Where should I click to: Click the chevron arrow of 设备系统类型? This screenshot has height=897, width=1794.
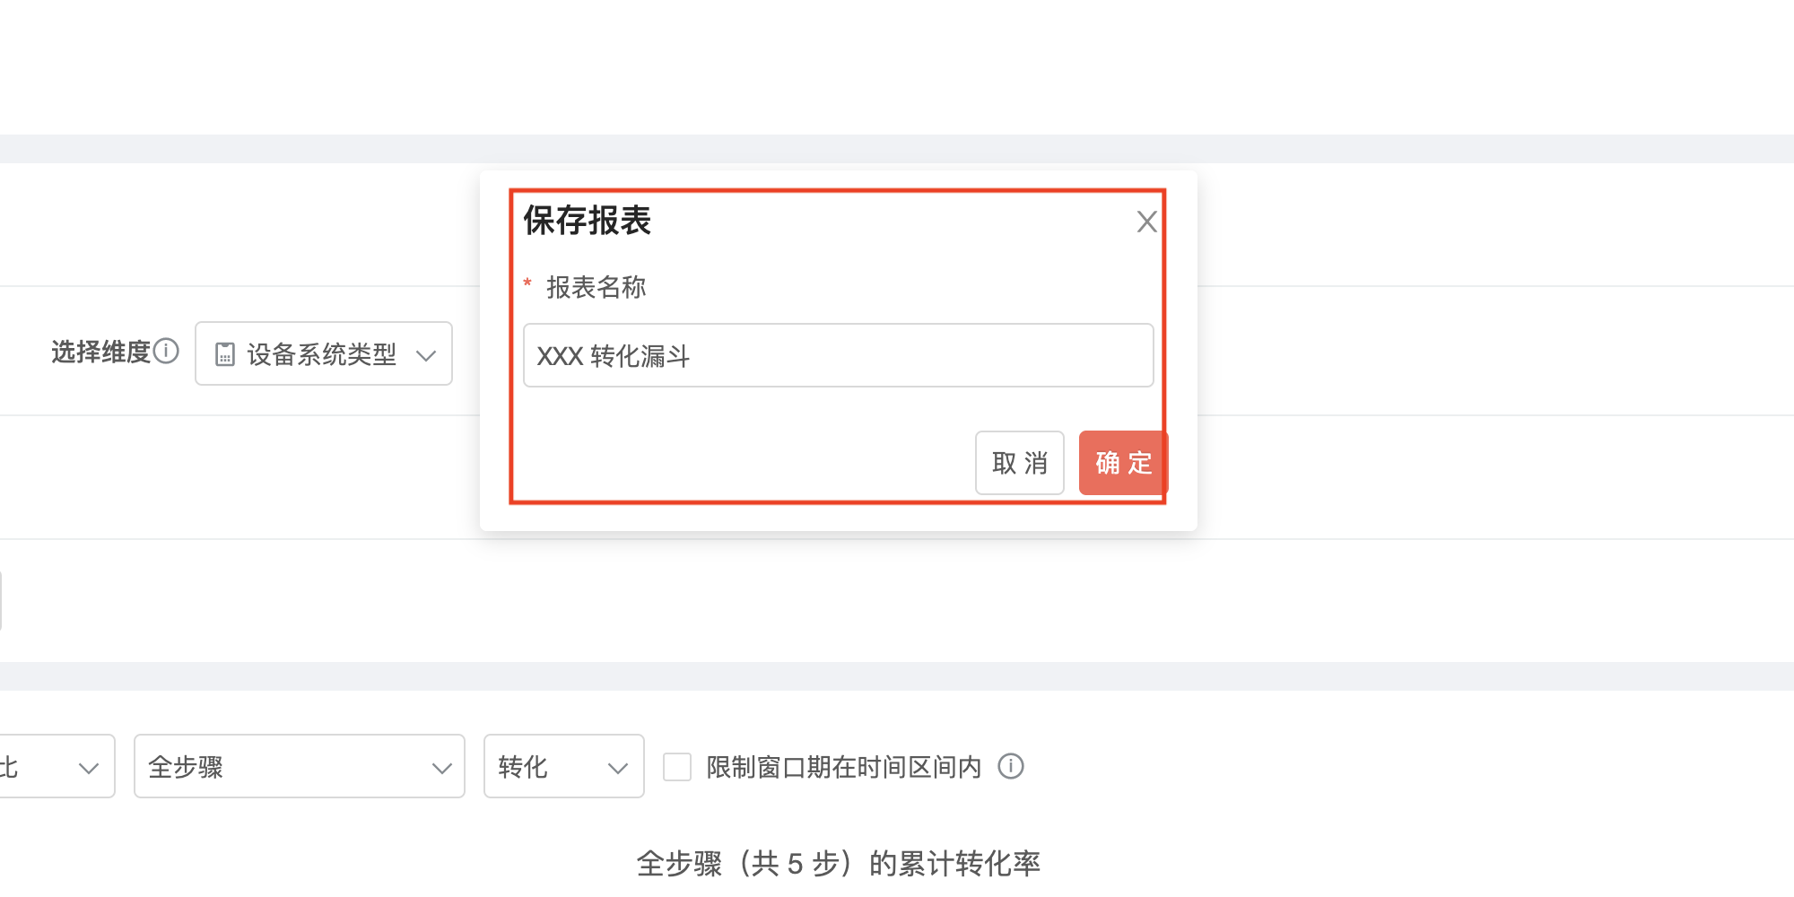point(426,355)
